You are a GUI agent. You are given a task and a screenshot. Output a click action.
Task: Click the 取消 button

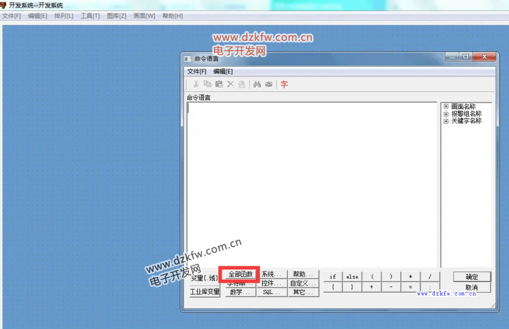pos(472,288)
